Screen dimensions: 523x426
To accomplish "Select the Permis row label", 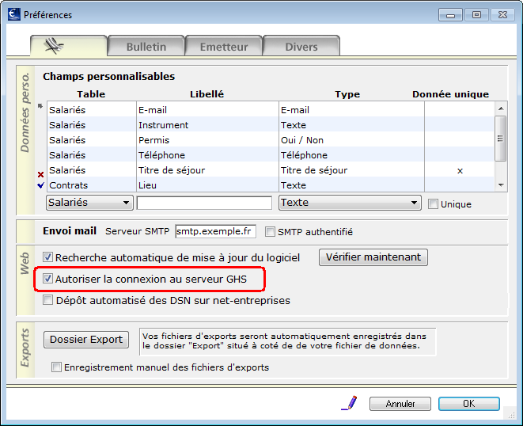I will pyautogui.click(x=207, y=140).
